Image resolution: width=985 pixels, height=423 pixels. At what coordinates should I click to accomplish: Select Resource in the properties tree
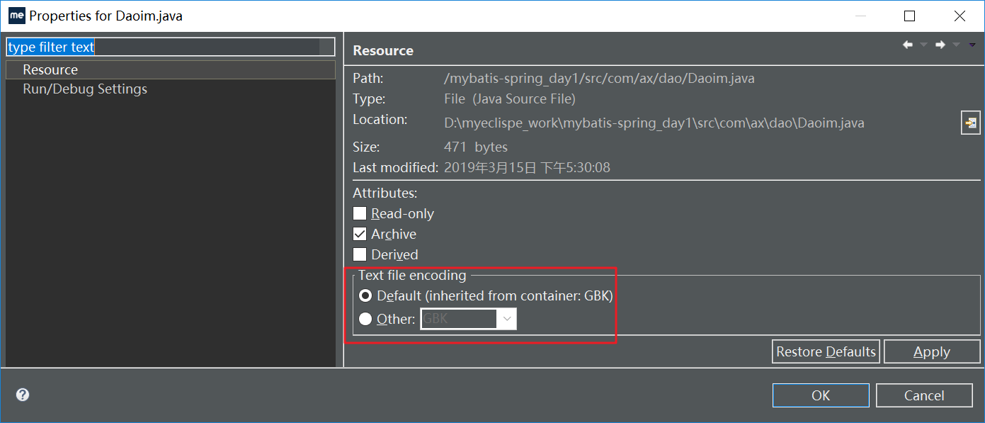coord(50,69)
